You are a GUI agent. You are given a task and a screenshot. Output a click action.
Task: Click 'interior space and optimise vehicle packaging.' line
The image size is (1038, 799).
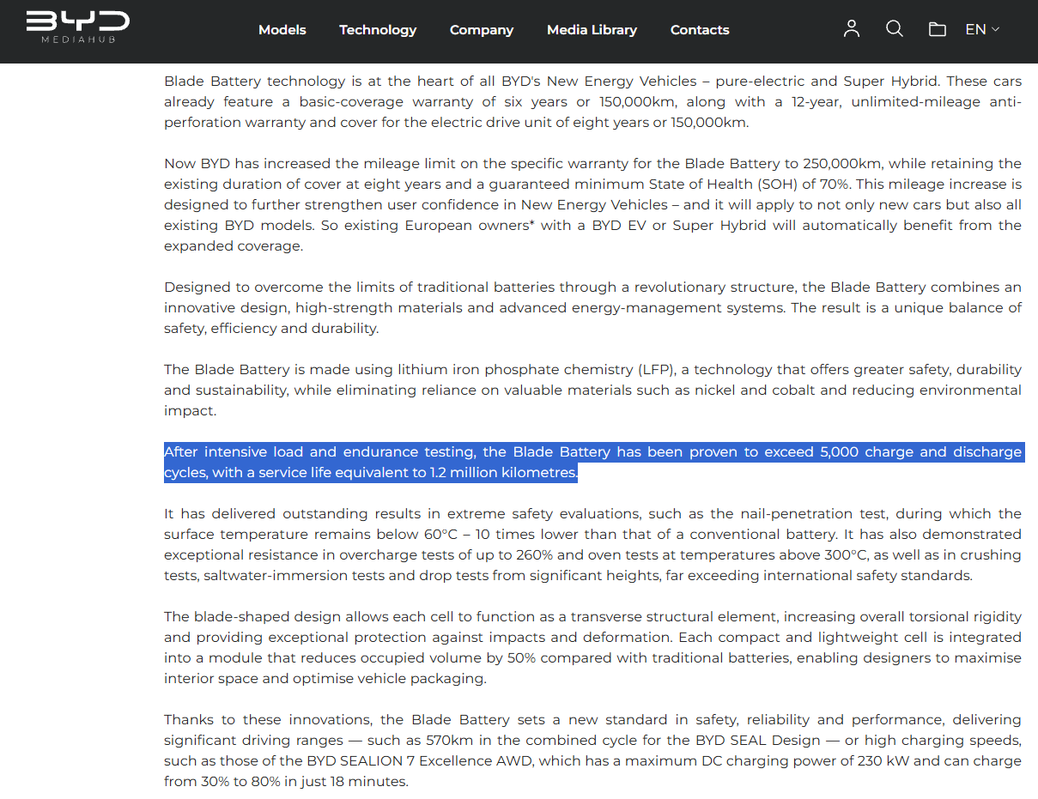pos(325,679)
